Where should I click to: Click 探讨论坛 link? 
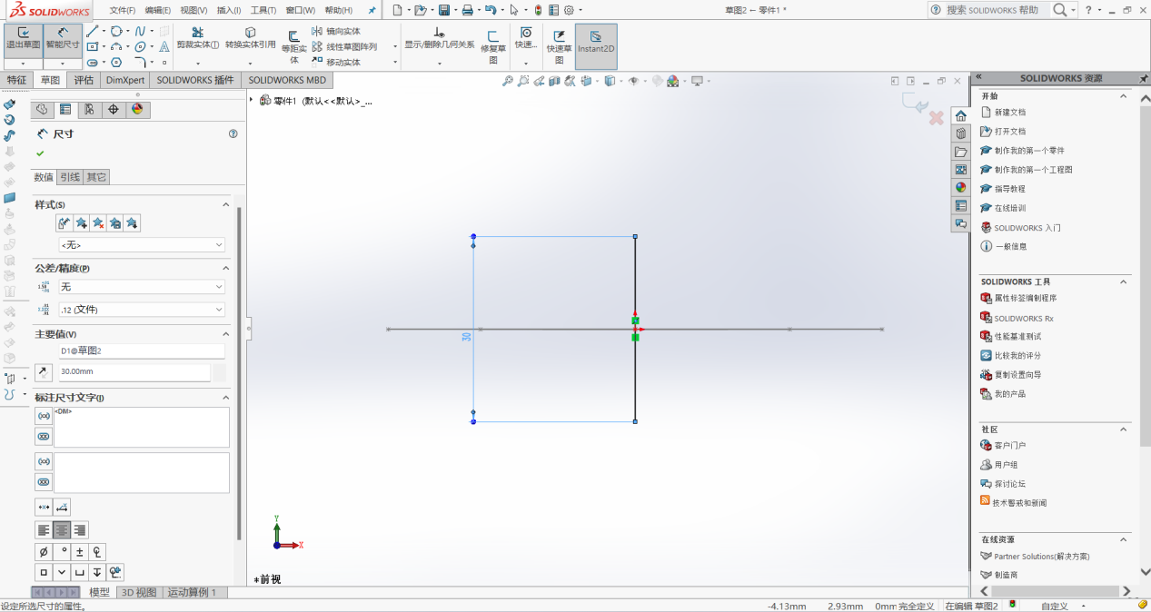(x=1009, y=484)
